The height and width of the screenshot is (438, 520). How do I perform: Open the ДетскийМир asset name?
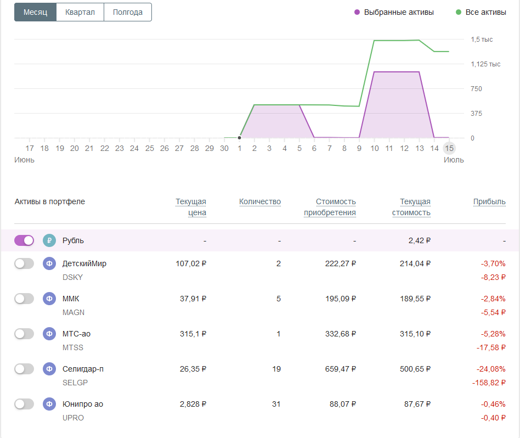tap(84, 263)
